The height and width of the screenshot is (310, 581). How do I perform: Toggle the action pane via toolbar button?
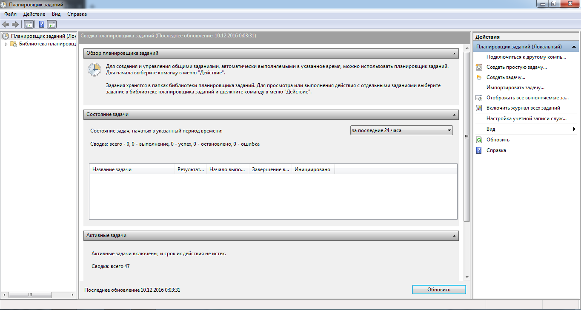52,24
